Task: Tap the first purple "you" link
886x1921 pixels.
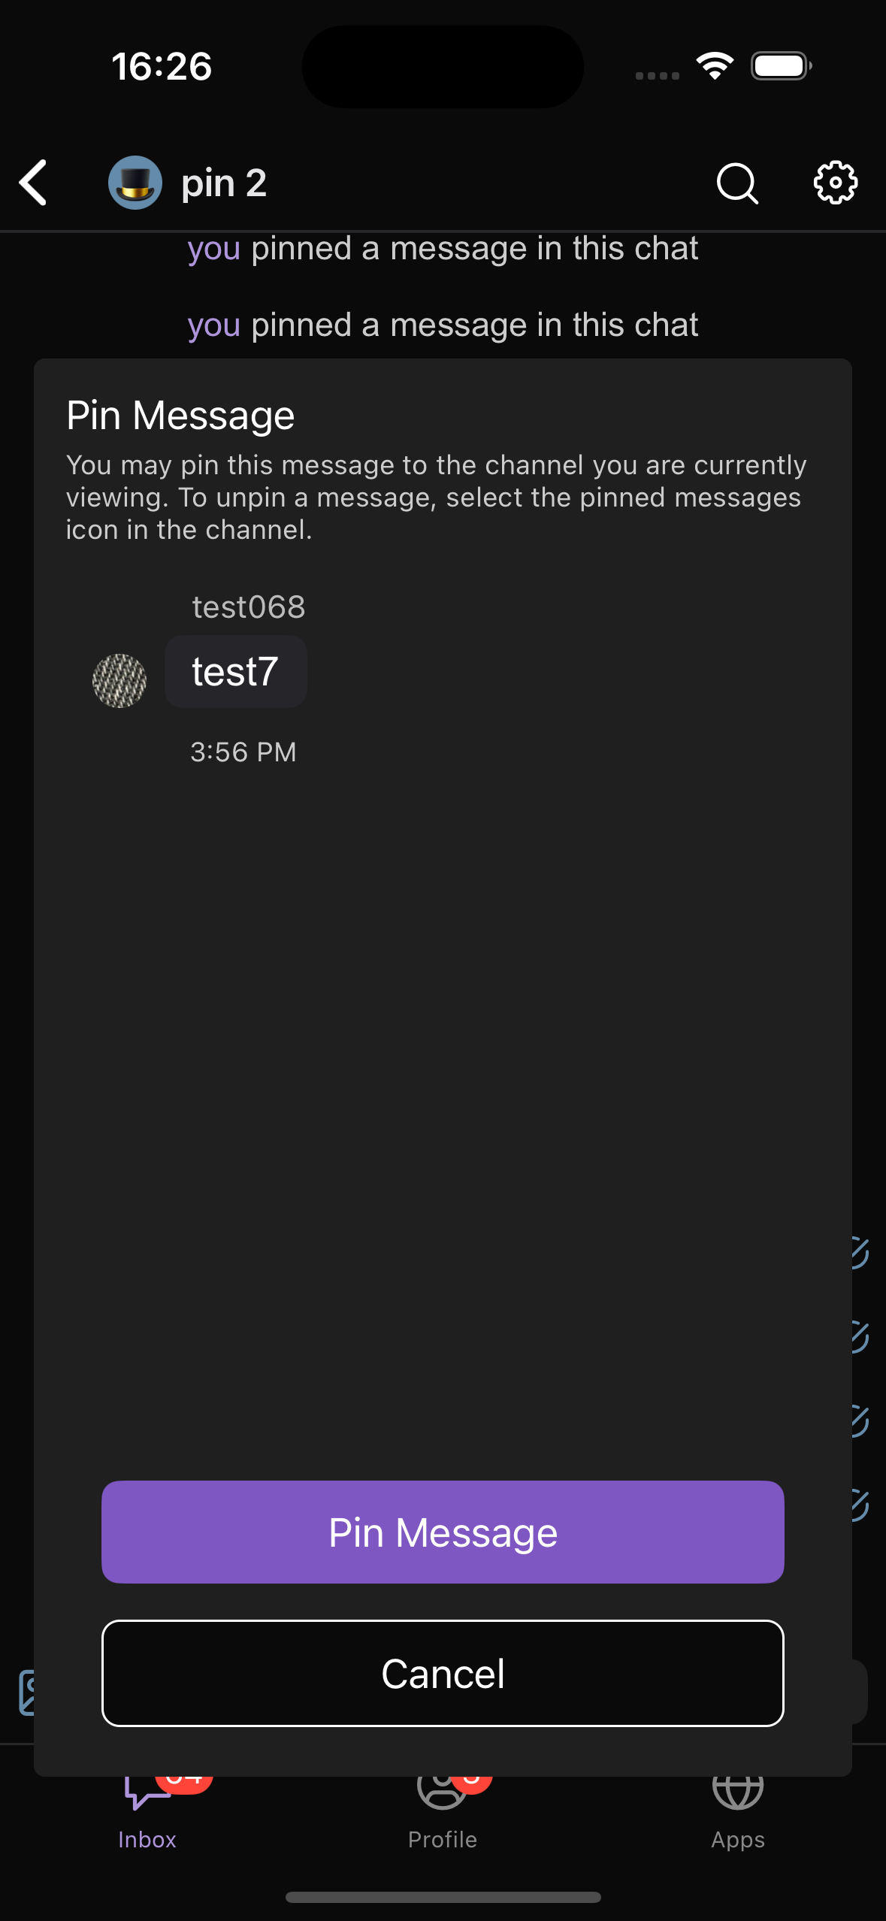Action: (214, 249)
